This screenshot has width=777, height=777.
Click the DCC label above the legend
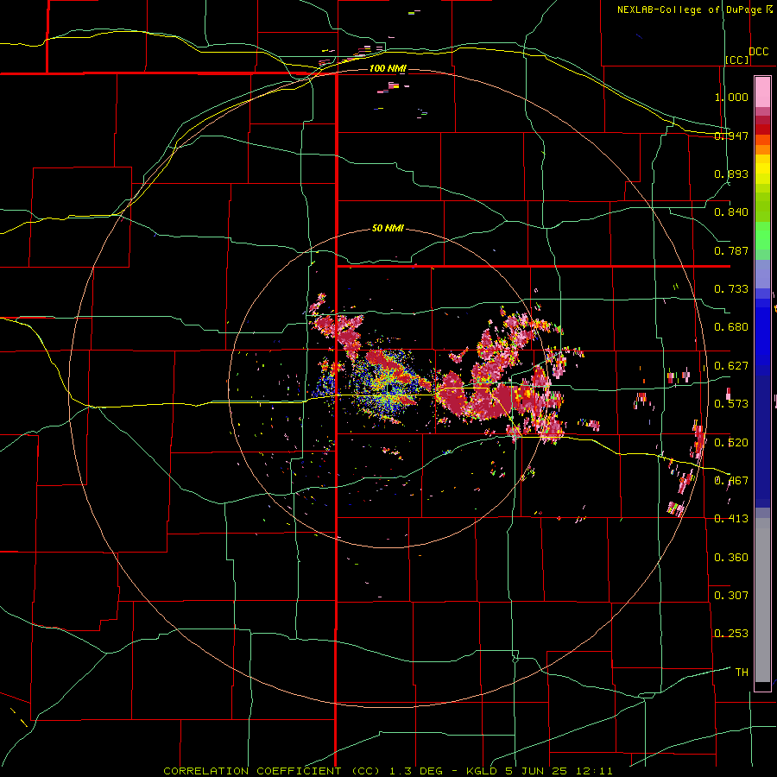pos(758,52)
